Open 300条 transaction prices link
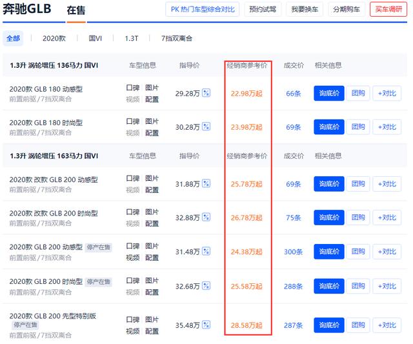Image resolution: width=413 pixels, height=344 pixels. [293, 252]
